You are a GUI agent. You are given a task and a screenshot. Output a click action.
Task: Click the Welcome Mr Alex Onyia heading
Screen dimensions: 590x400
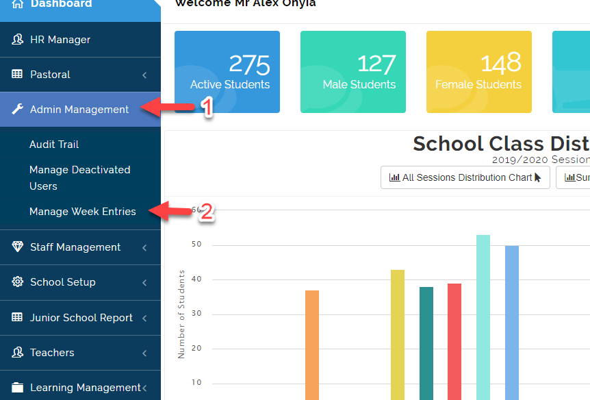pyautogui.click(x=245, y=3)
